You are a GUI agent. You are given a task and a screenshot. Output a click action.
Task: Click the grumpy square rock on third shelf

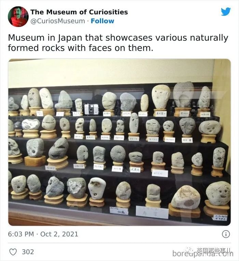coord(99,154)
